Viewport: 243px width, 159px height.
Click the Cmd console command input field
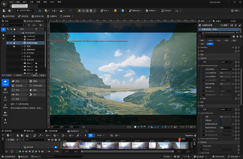[x=62, y=157]
